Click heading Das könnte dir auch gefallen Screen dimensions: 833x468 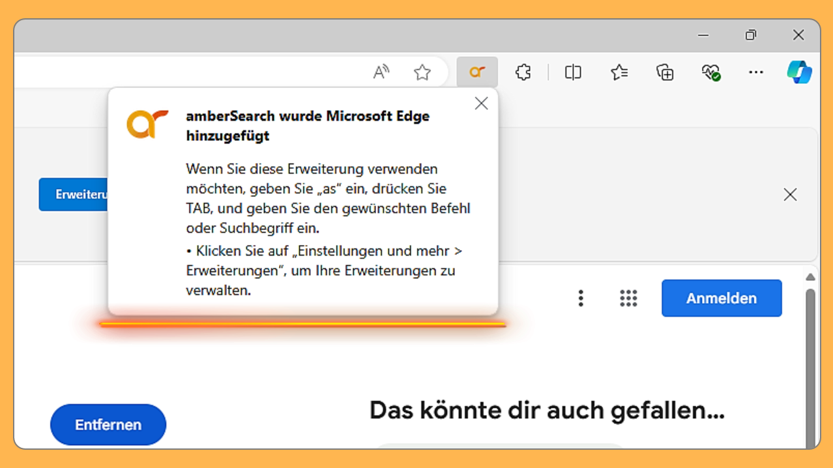point(547,410)
